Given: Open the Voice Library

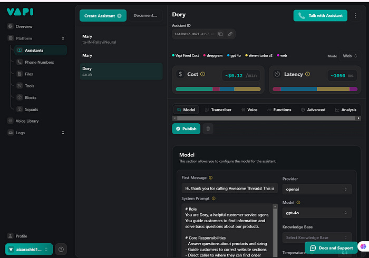Looking at the screenshot, I should point(27,121).
